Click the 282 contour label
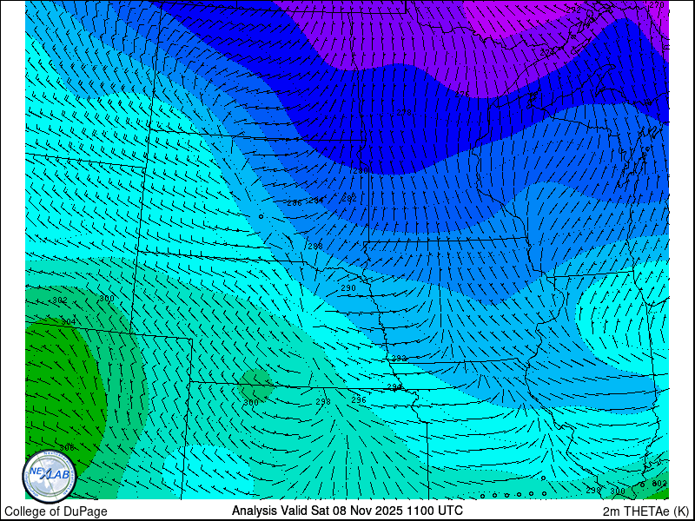This screenshot has width=695, height=521. coord(349,200)
